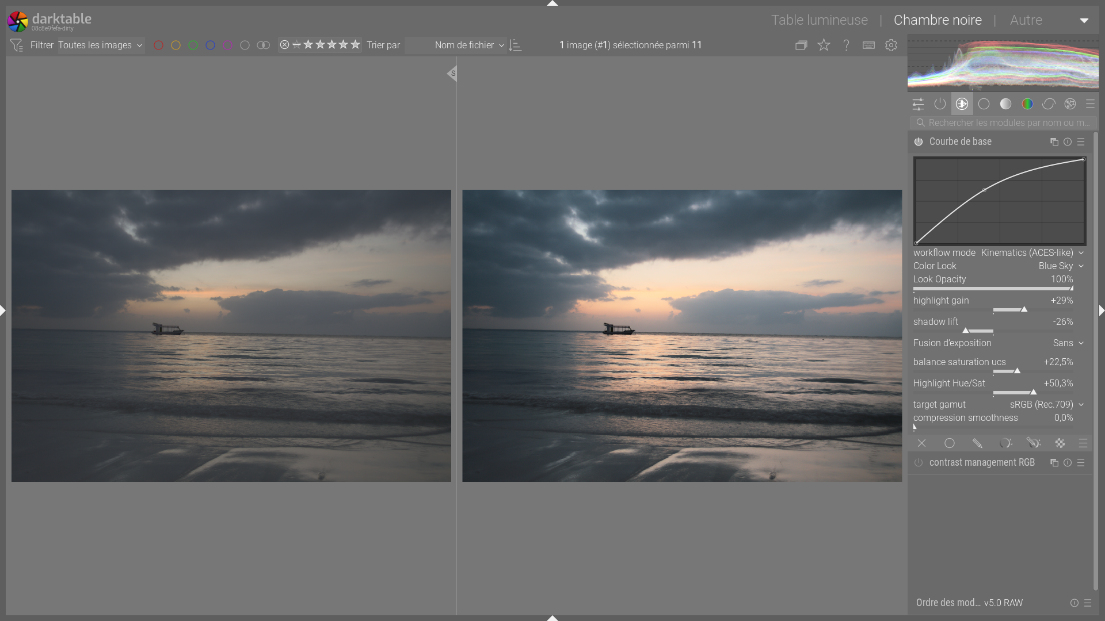This screenshot has width=1105, height=621.
Task: Click the module search field
Action: [x=1007, y=123]
